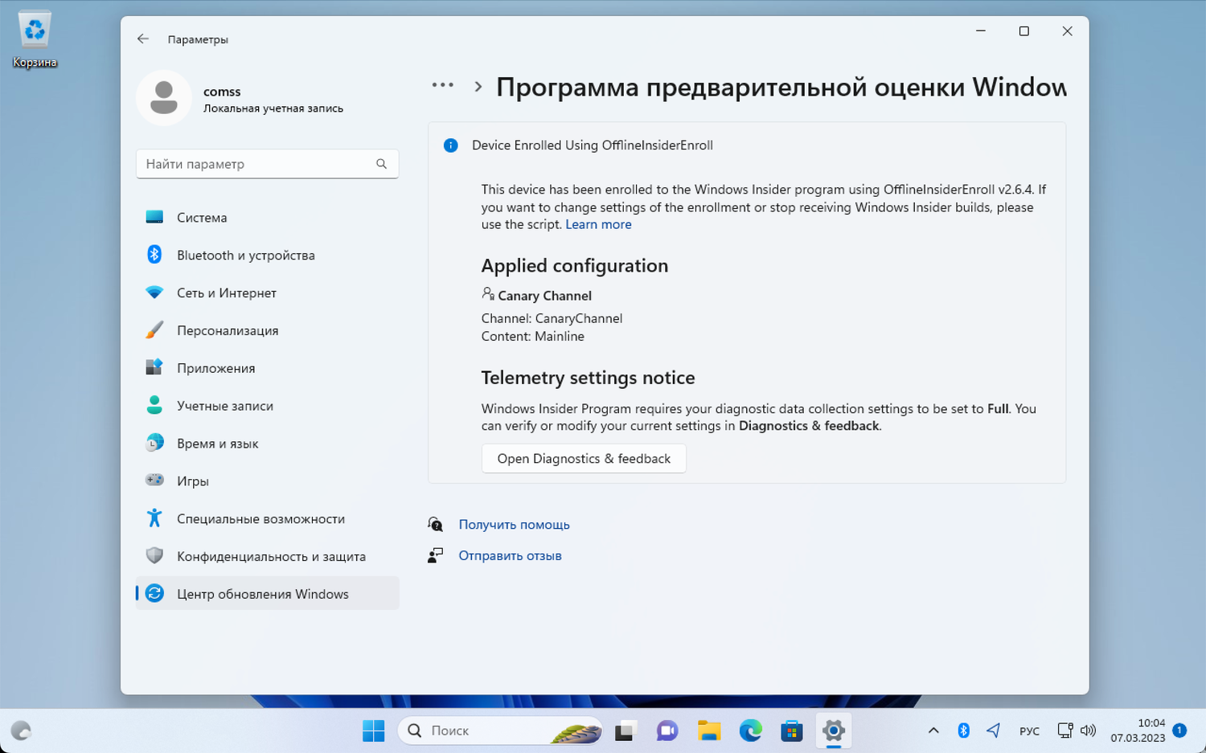
Task: Select Центр обновления Windows in the sidebar
Action: (x=268, y=594)
